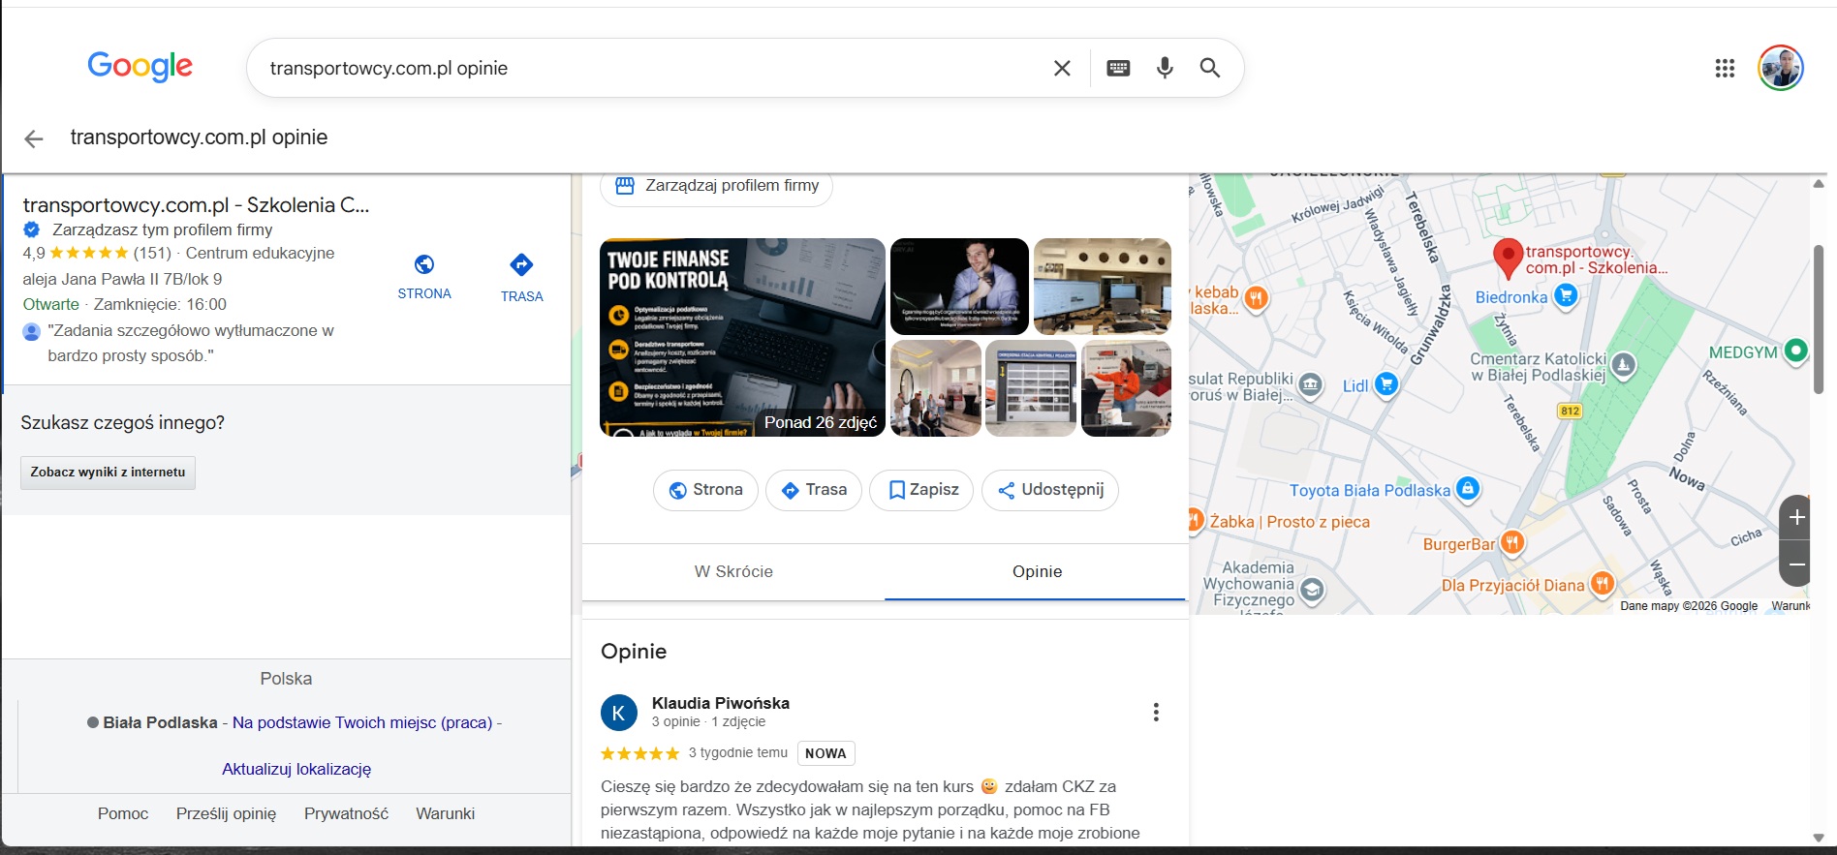
Task: Open the Google apps grid
Action: click(x=1725, y=68)
